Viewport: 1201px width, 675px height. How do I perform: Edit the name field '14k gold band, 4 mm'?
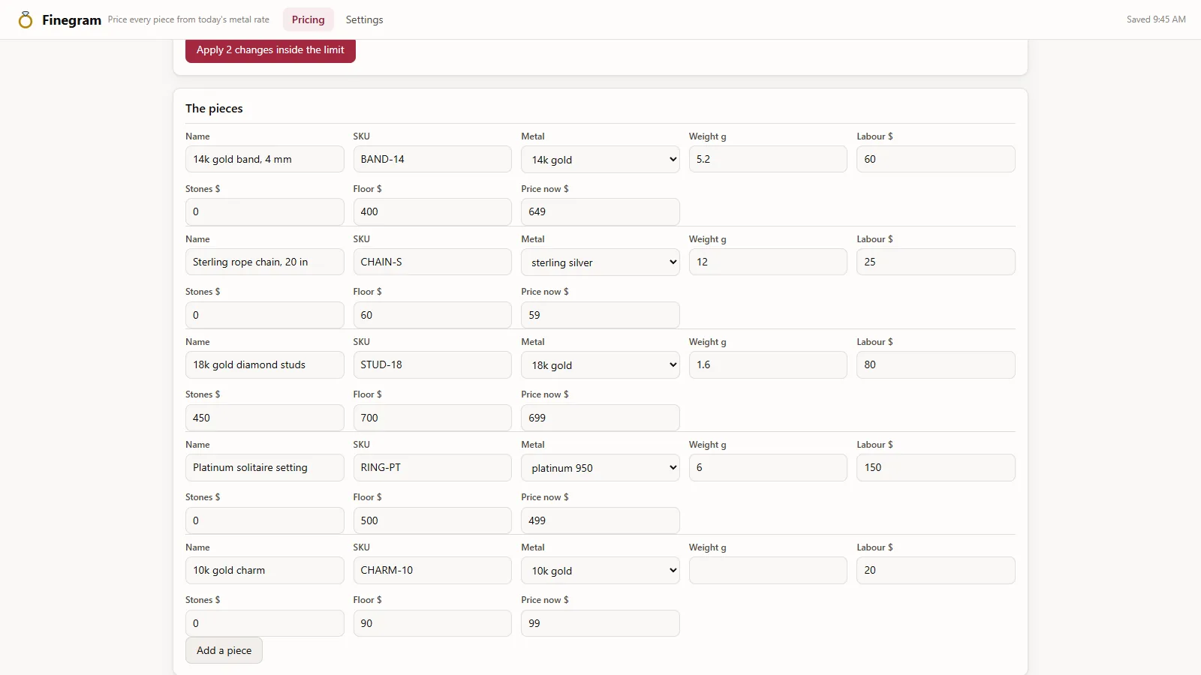tap(264, 159)
